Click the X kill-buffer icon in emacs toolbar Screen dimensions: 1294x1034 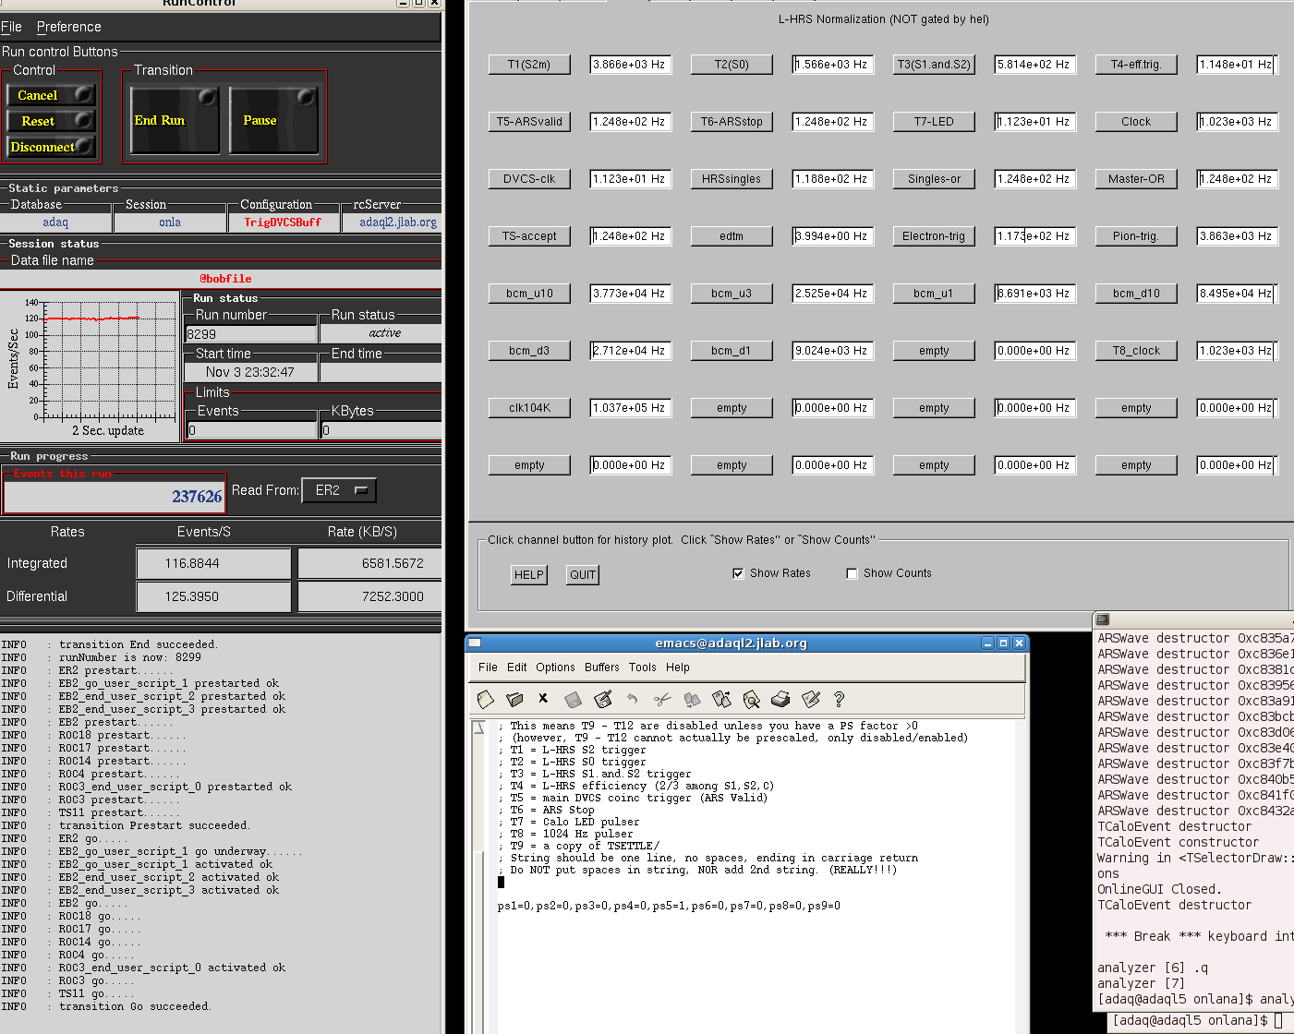pyautogui.click(x=543, y=699)
